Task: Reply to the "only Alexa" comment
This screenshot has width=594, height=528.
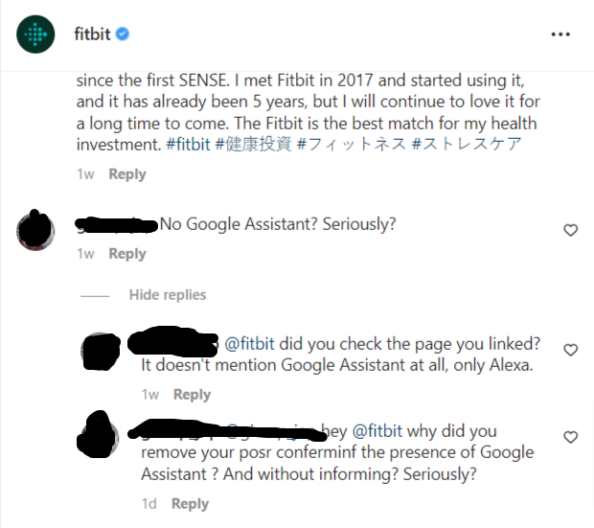Action: 192,395
